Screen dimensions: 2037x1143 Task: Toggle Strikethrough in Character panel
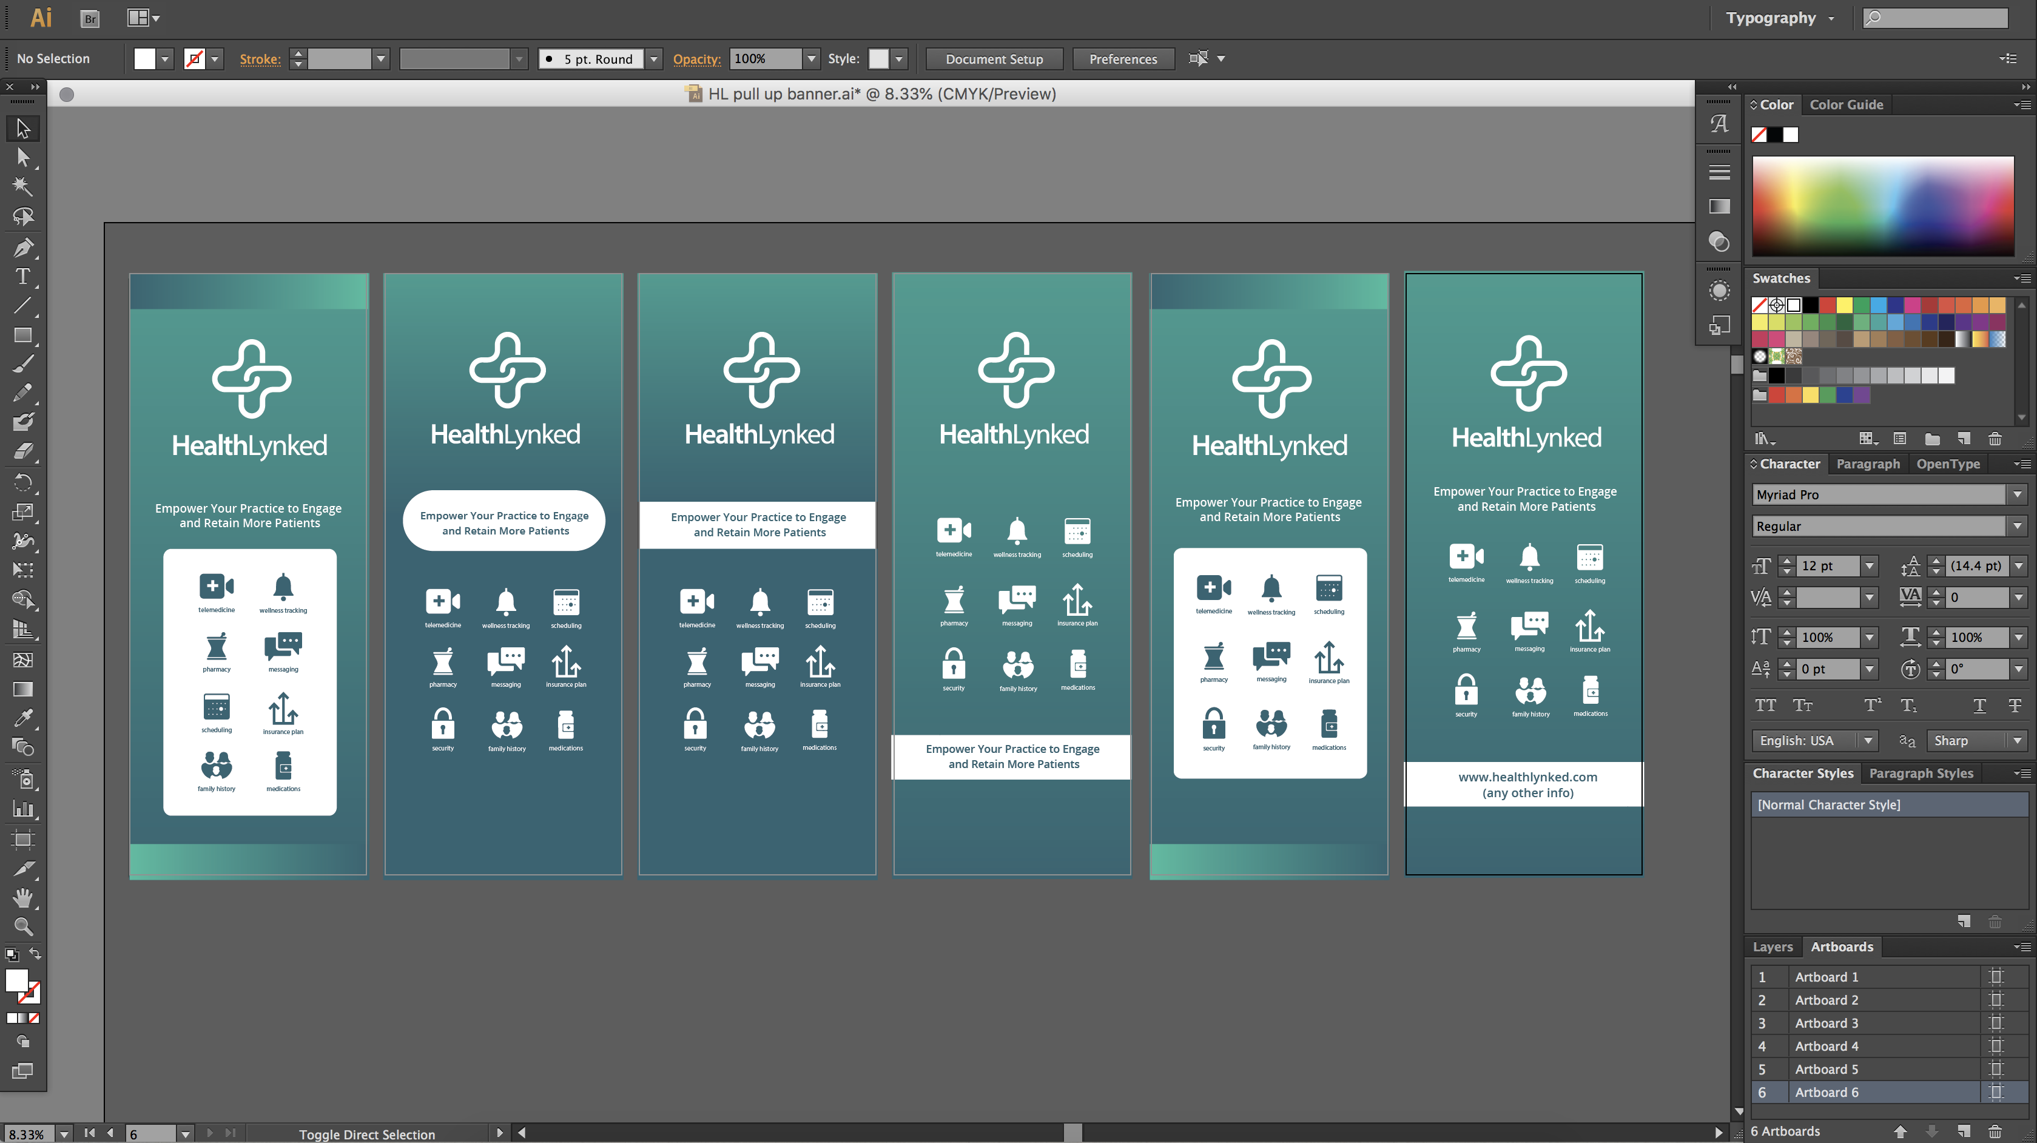click(x=2015, y=705)
